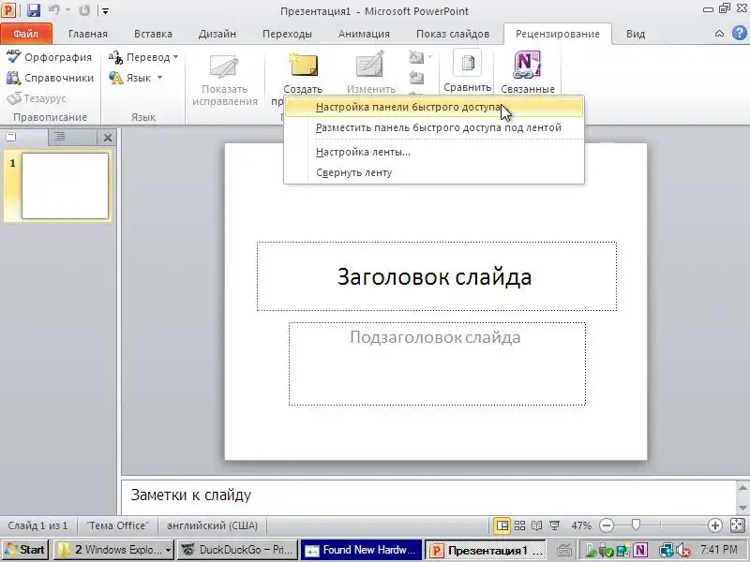
Task: Close the slides pane with X
Action: point(108,138)
